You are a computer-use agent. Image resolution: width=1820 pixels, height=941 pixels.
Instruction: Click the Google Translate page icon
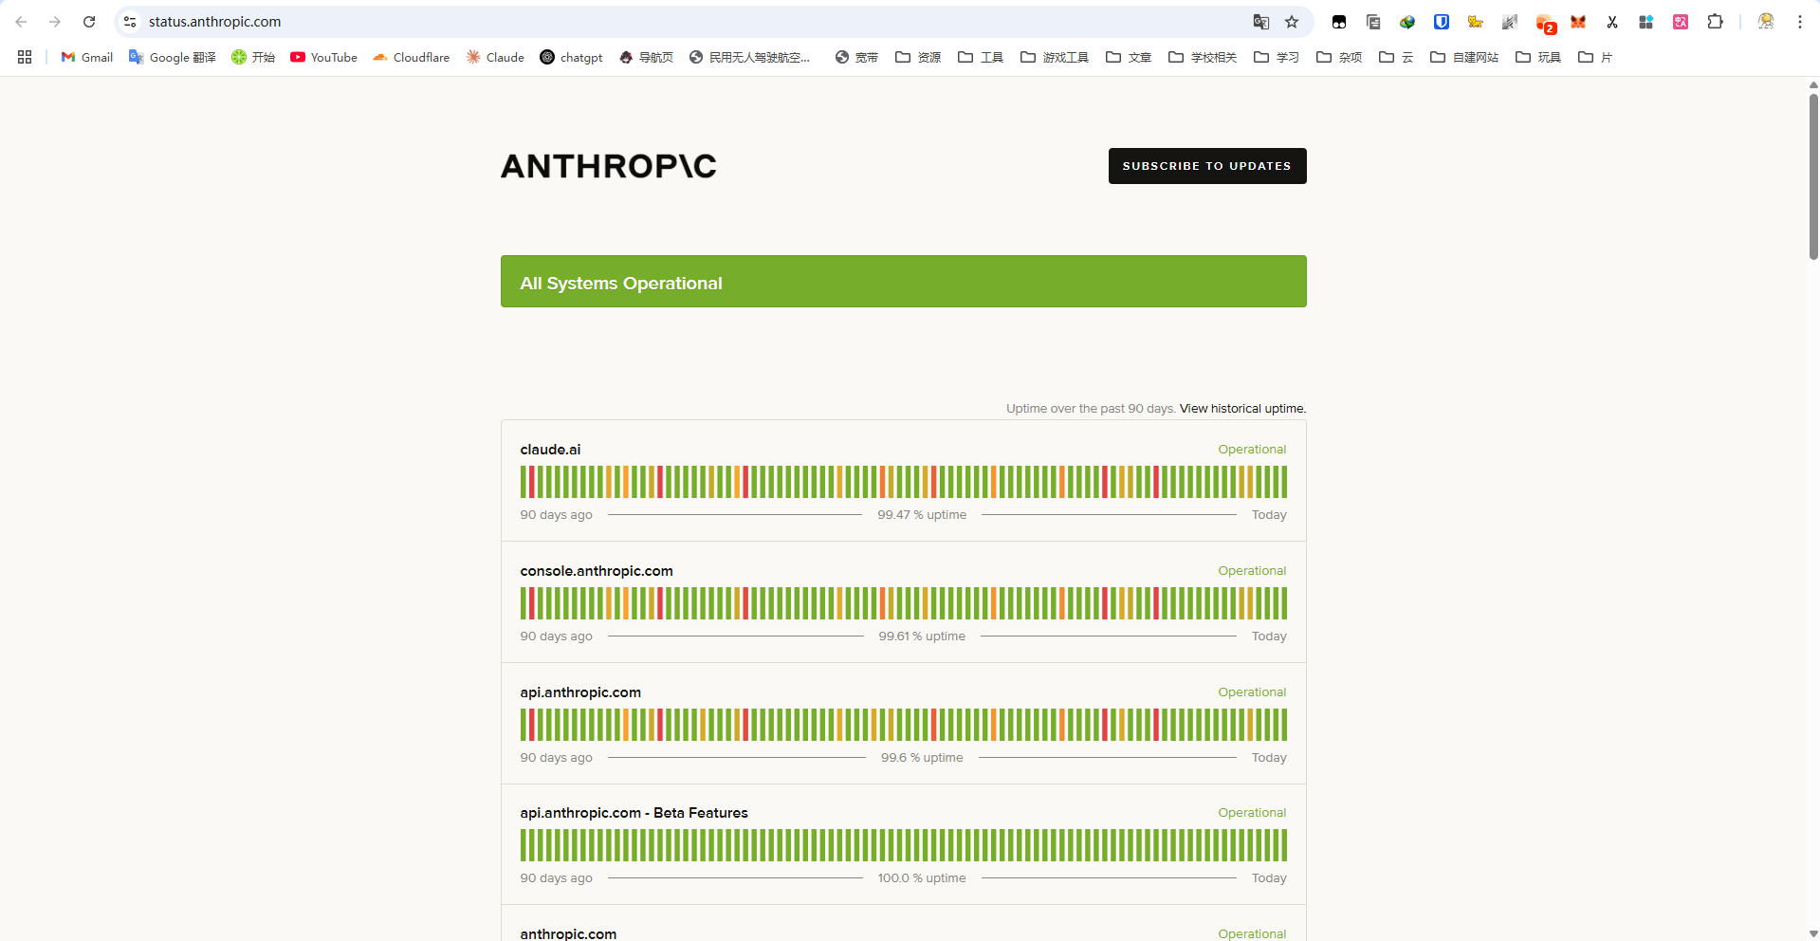1260,22
